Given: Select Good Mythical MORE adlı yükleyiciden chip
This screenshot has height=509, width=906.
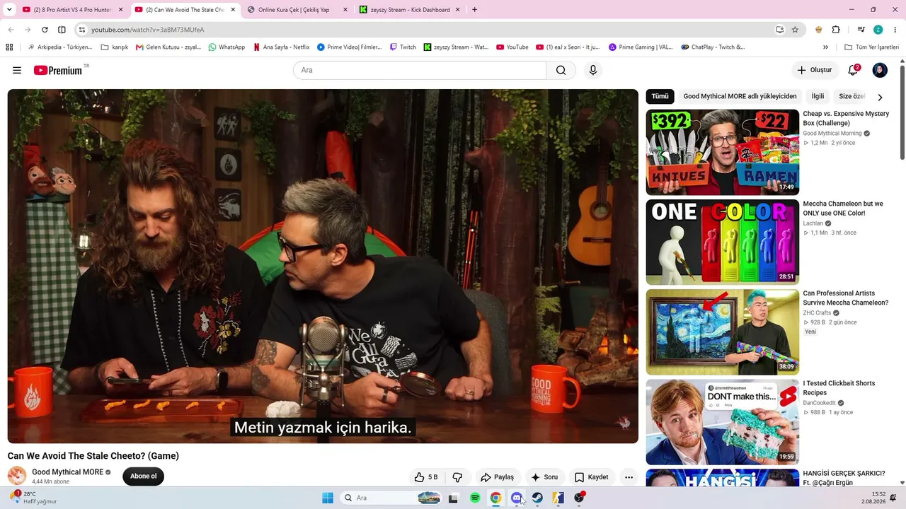Looking at the screenshot, I should tap(740, 96).
